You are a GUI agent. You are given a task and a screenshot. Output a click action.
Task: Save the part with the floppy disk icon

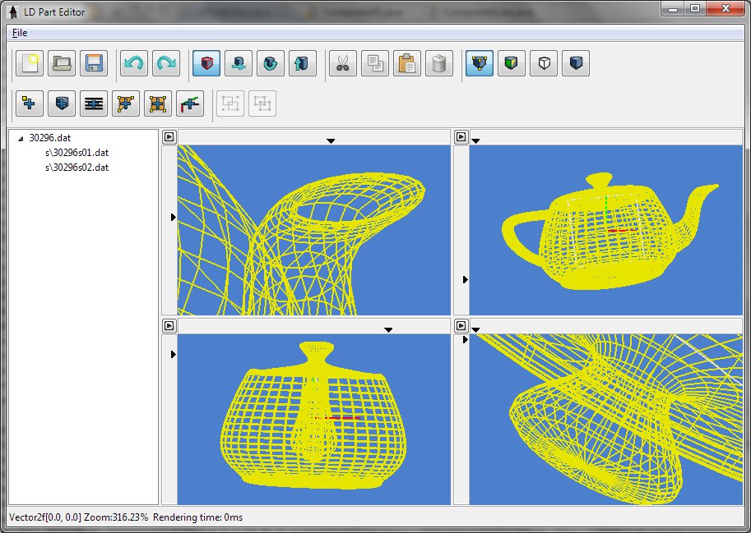coord(95,63)
